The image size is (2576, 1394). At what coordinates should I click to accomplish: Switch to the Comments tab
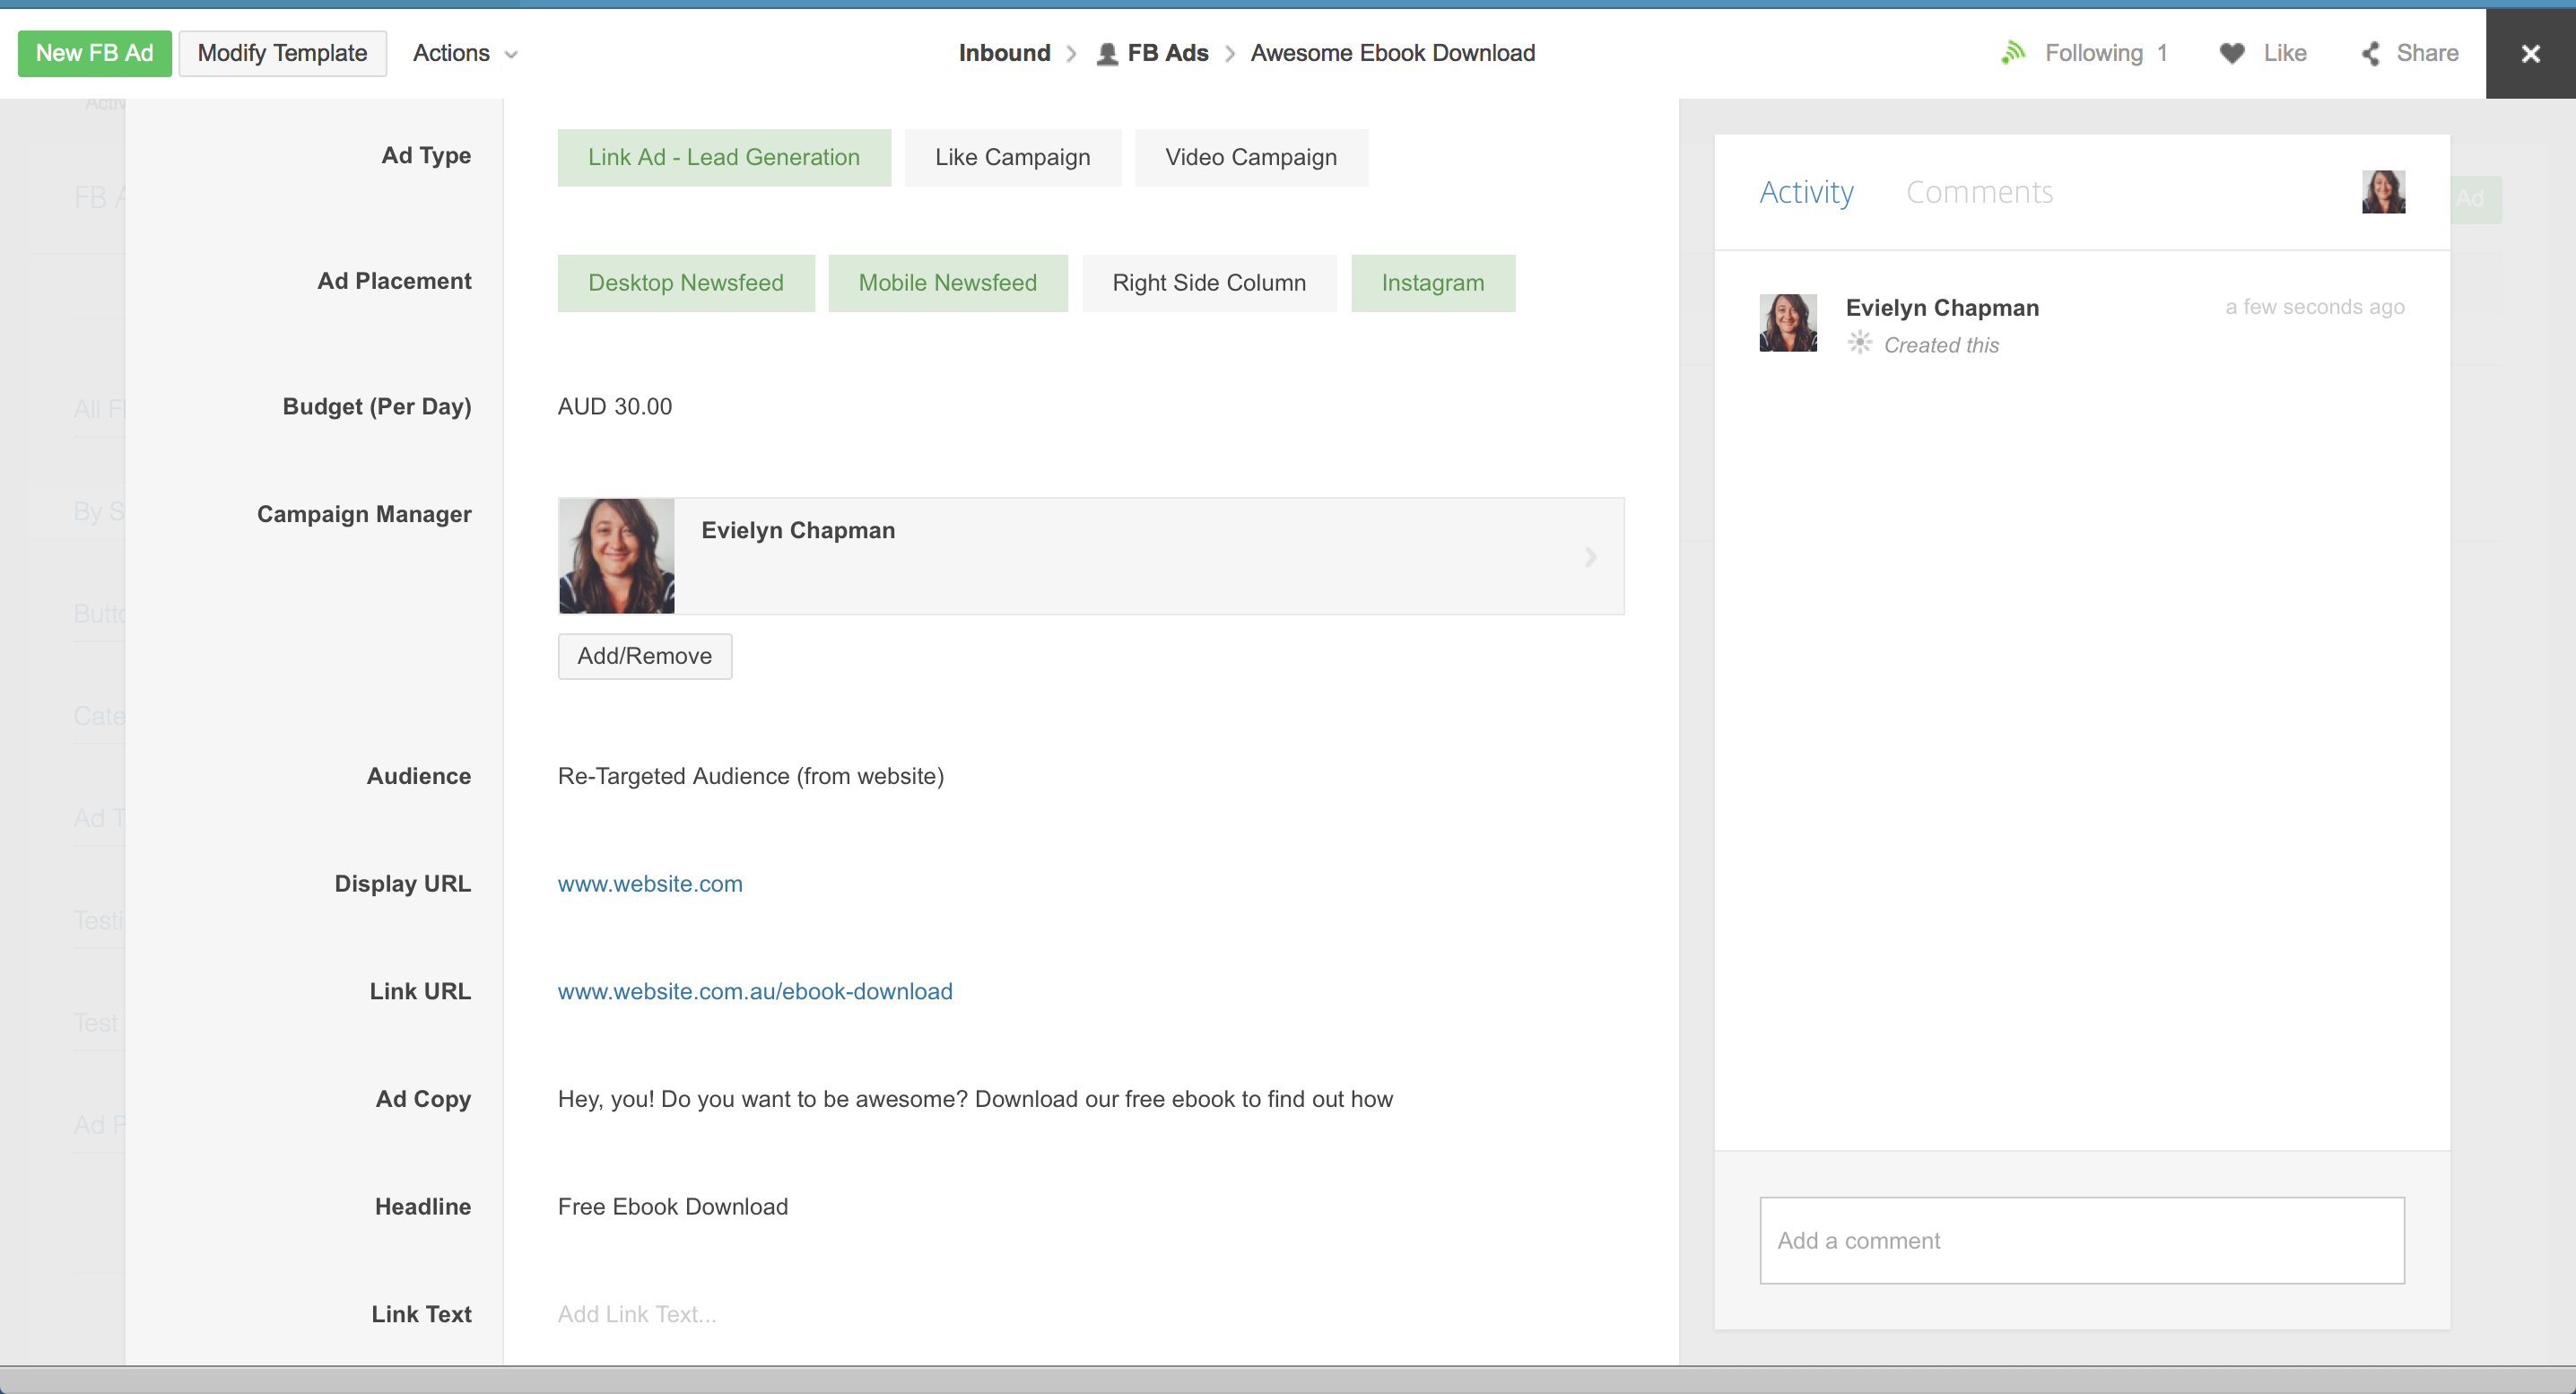click(1978, 192)
